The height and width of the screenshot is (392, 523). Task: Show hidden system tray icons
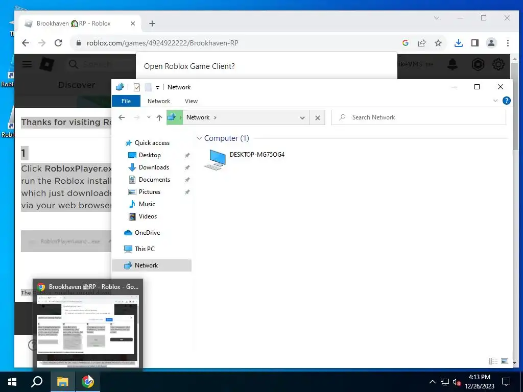coord(432,382)
